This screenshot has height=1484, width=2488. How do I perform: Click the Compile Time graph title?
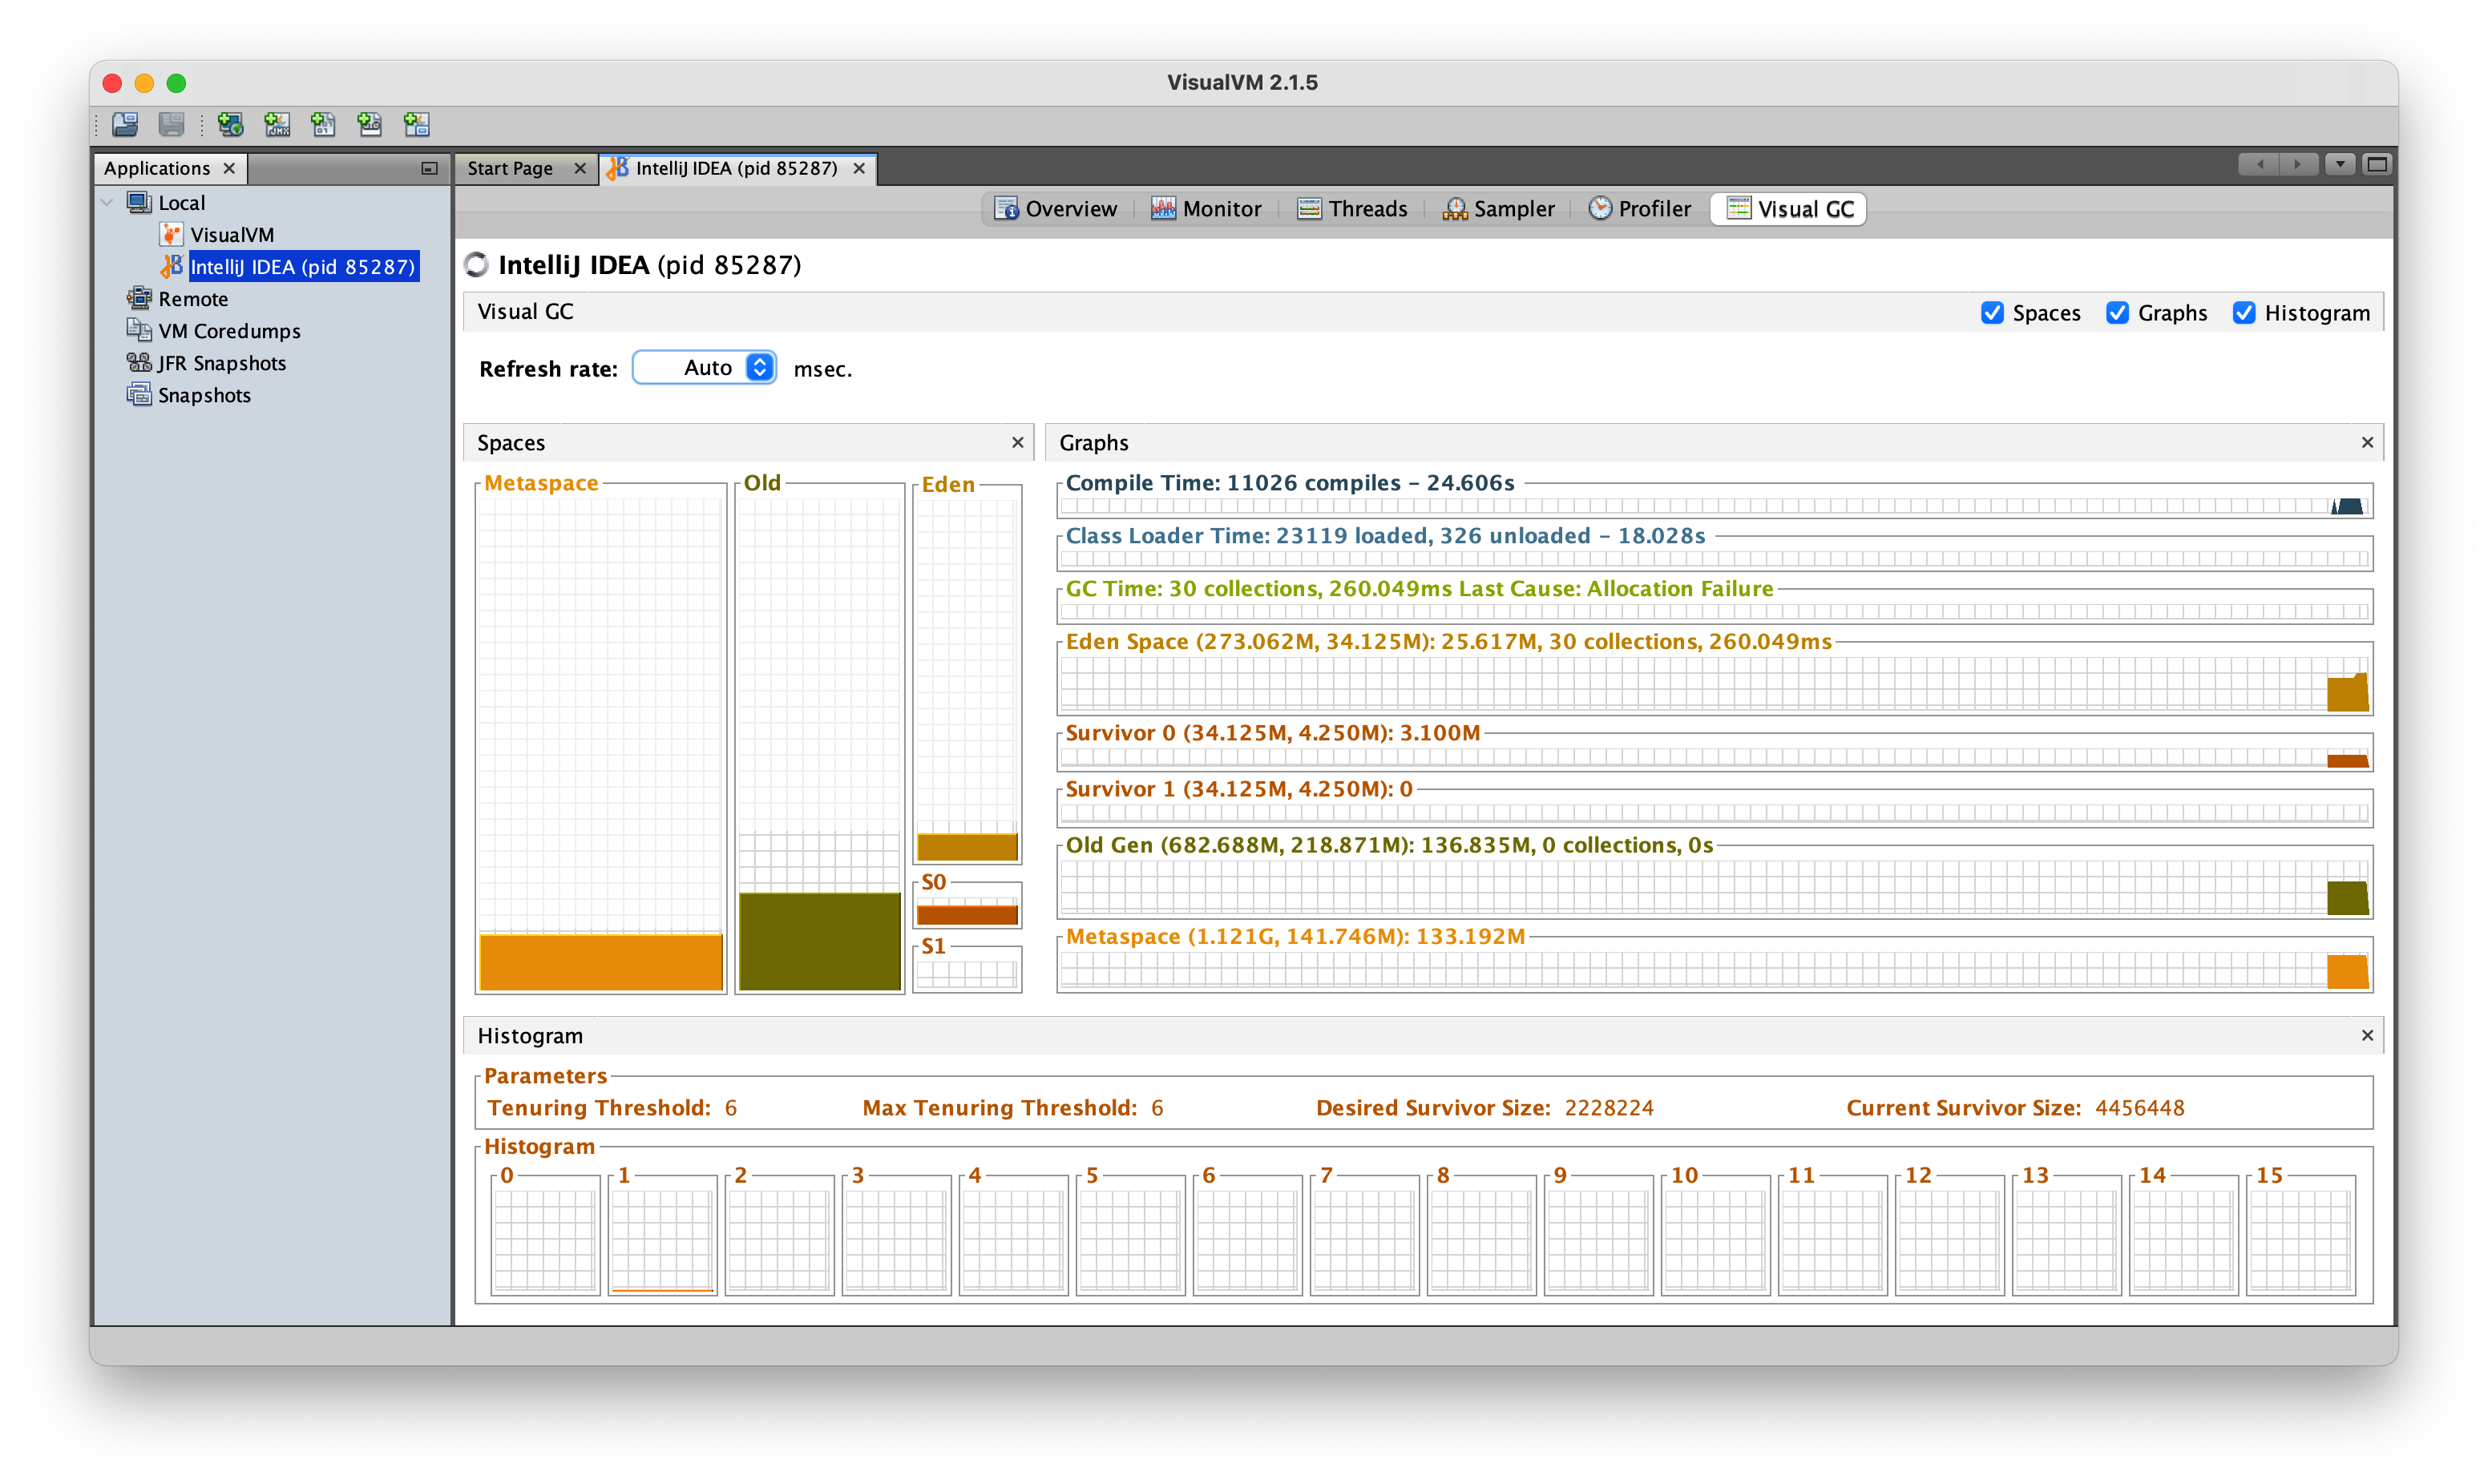click(x=1290, y=482)
